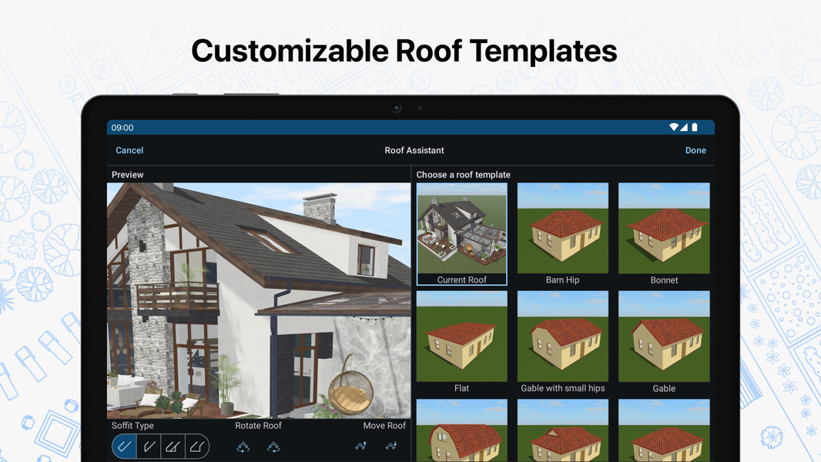This screenshot has width=821, height=462.
Task: Select Gable with small hips template
Action: point(563,342)
